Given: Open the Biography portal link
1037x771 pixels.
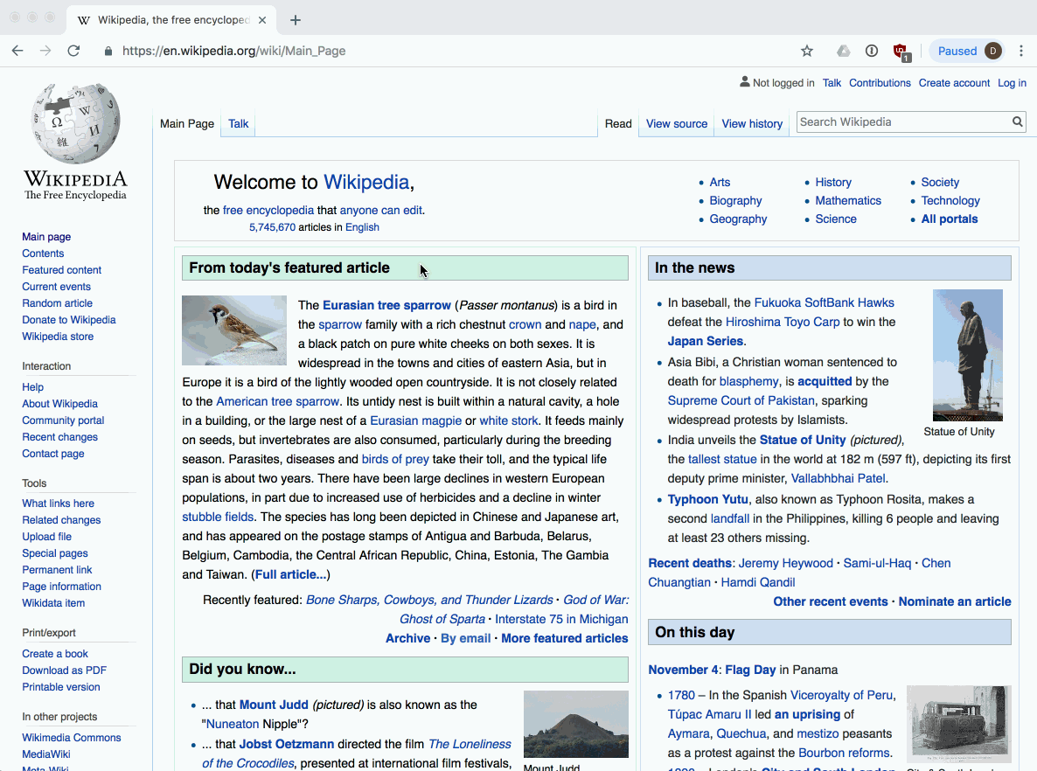Looking at the screenshot, I should (735, 200).
